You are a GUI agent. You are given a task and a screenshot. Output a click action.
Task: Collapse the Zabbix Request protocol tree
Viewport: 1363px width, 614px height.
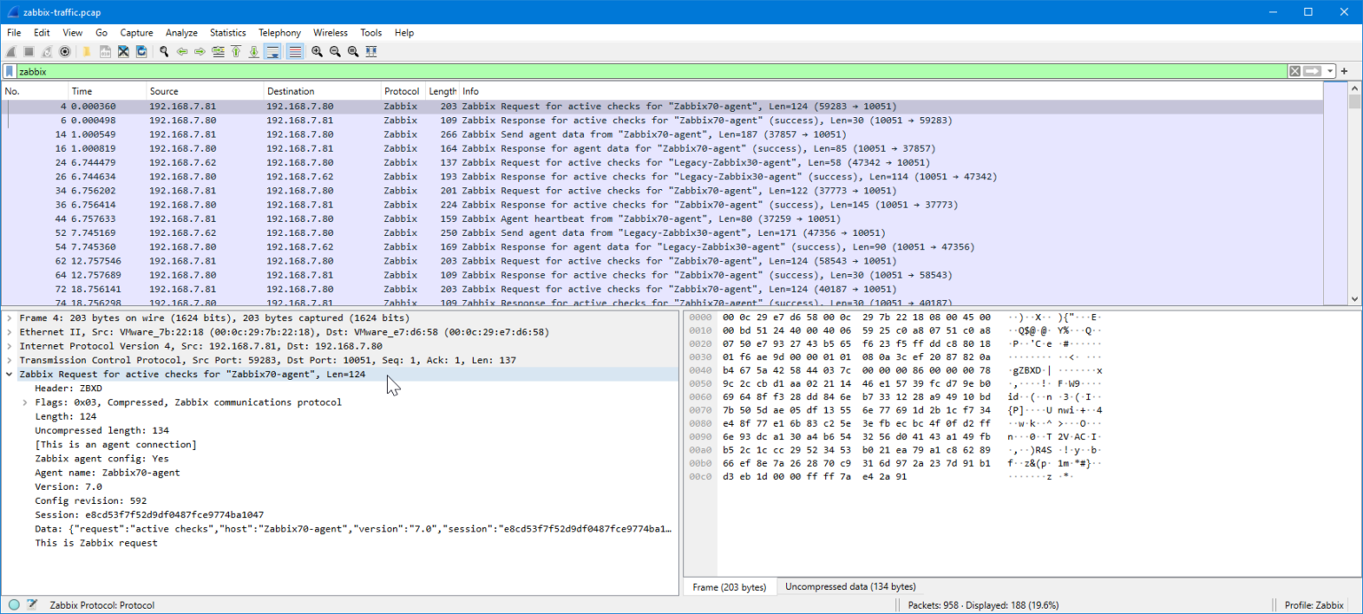pos(10,374)
